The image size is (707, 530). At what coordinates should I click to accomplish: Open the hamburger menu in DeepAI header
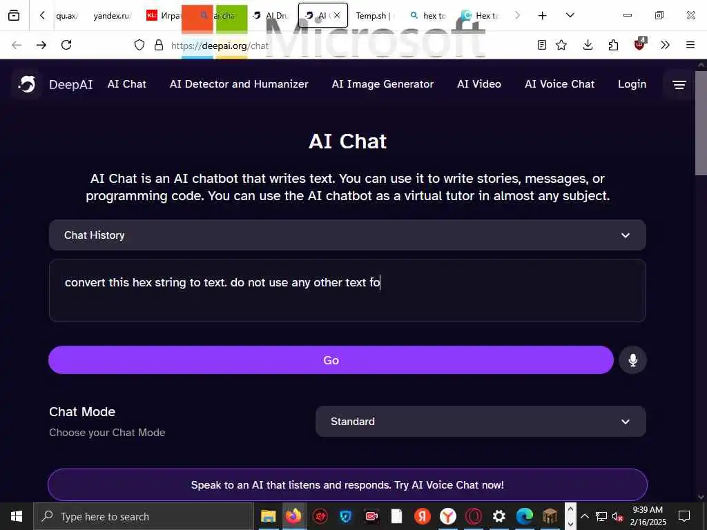pyautogui.click(x=679, y=85)
